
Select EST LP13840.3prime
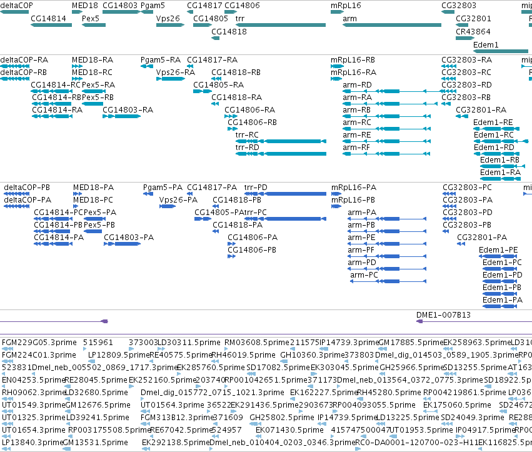(x=33, y=443)
